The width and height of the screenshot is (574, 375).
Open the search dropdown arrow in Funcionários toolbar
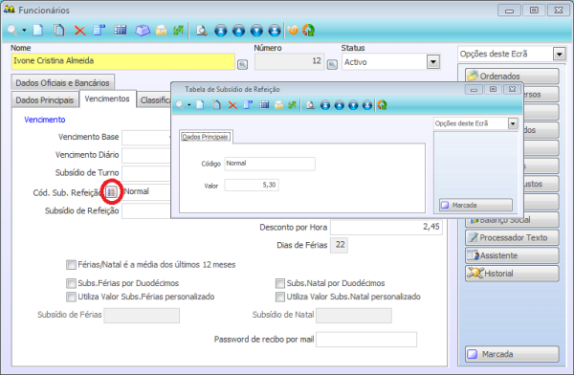coord(24,31)
